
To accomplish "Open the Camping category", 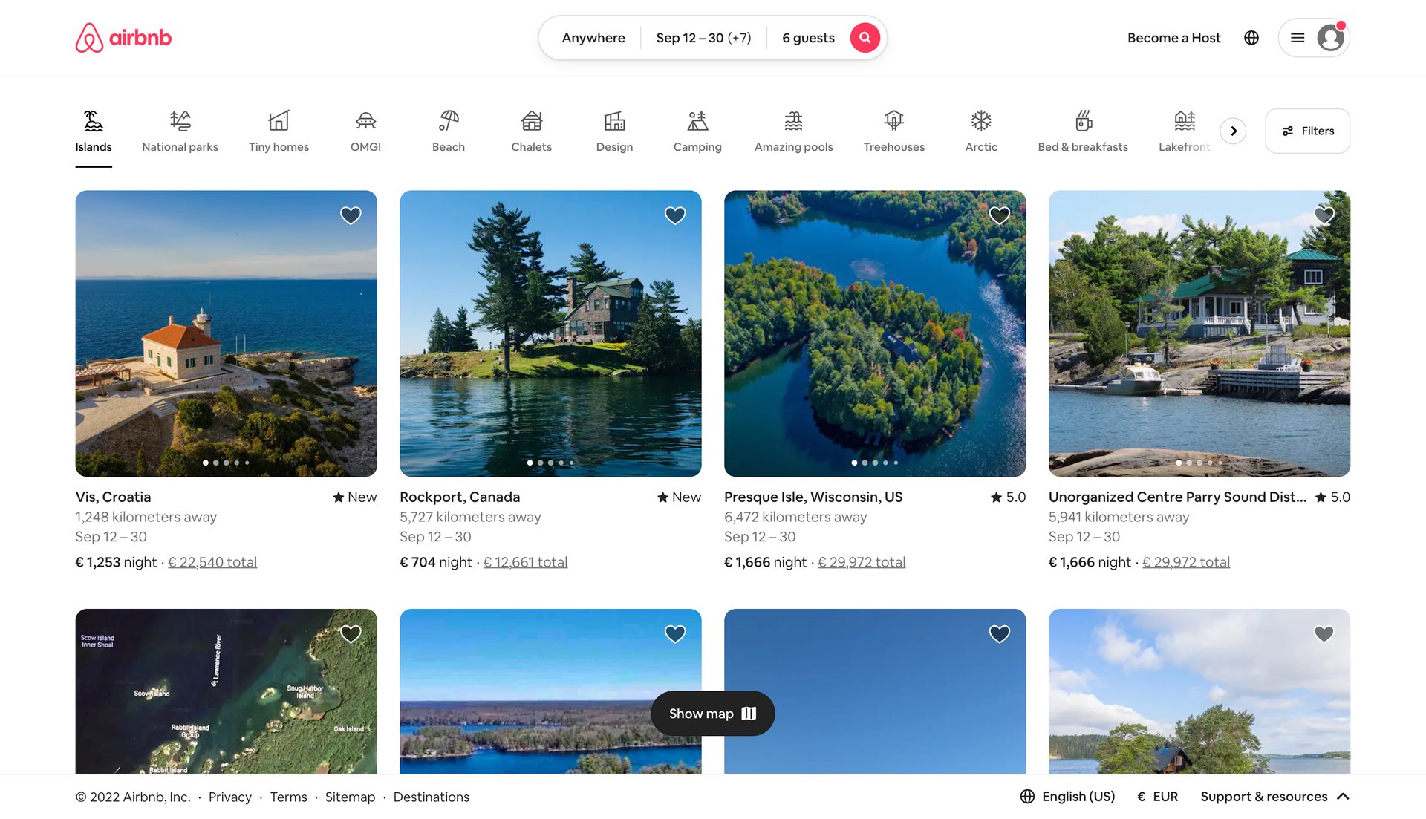I will [x=697, y=130].
